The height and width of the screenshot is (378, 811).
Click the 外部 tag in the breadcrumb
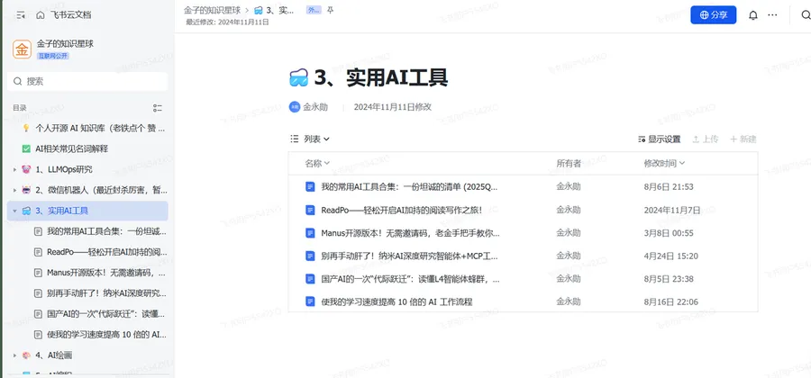314,10
